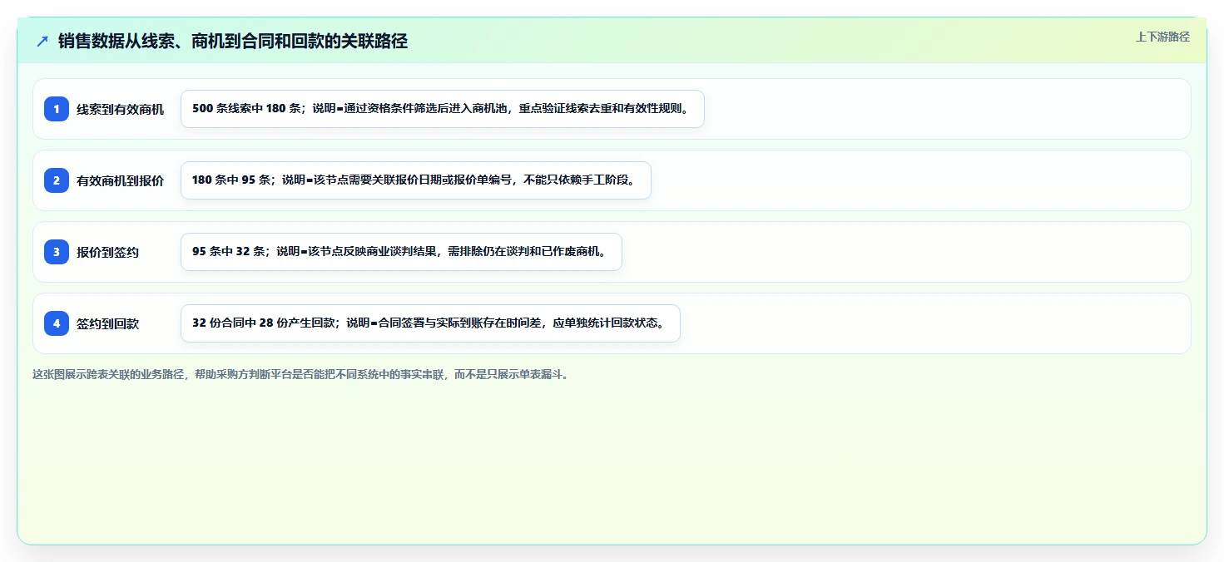Click the title 销售数据从线索、商机到合同和回款的关联路径
1224x562 pixels.
coord(233,41)
